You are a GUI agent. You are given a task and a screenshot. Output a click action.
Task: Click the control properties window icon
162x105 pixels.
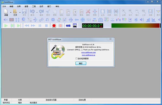pyautogui.click(x=75, y=26)
